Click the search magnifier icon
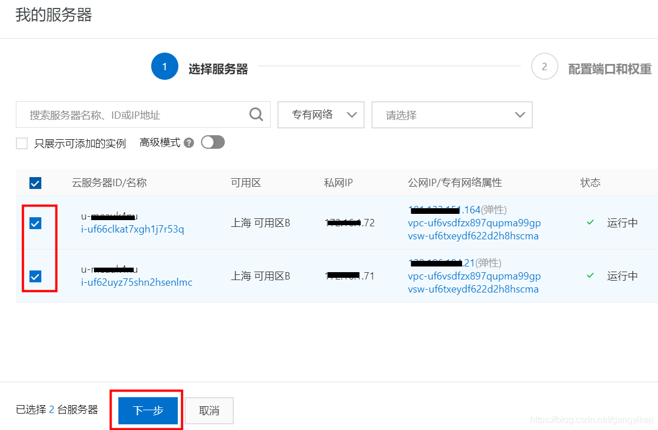Viewport: 658px width, 430px height. point(256,115)
